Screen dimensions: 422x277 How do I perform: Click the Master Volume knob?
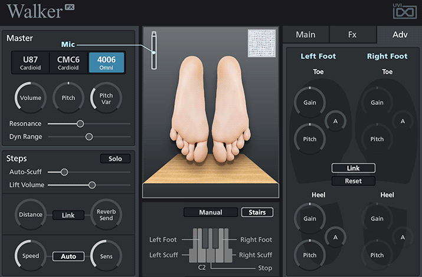(30, 98)
